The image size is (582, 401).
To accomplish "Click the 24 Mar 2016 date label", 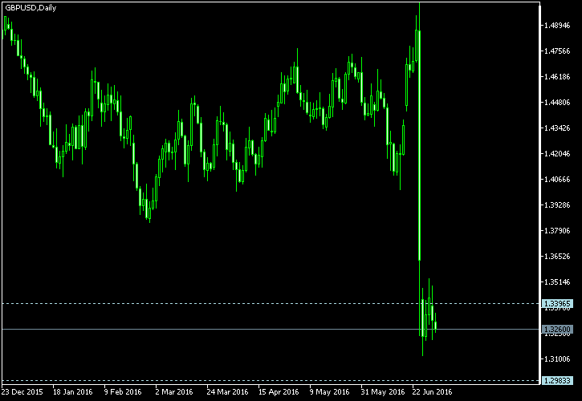I will [x=227, y=392].
